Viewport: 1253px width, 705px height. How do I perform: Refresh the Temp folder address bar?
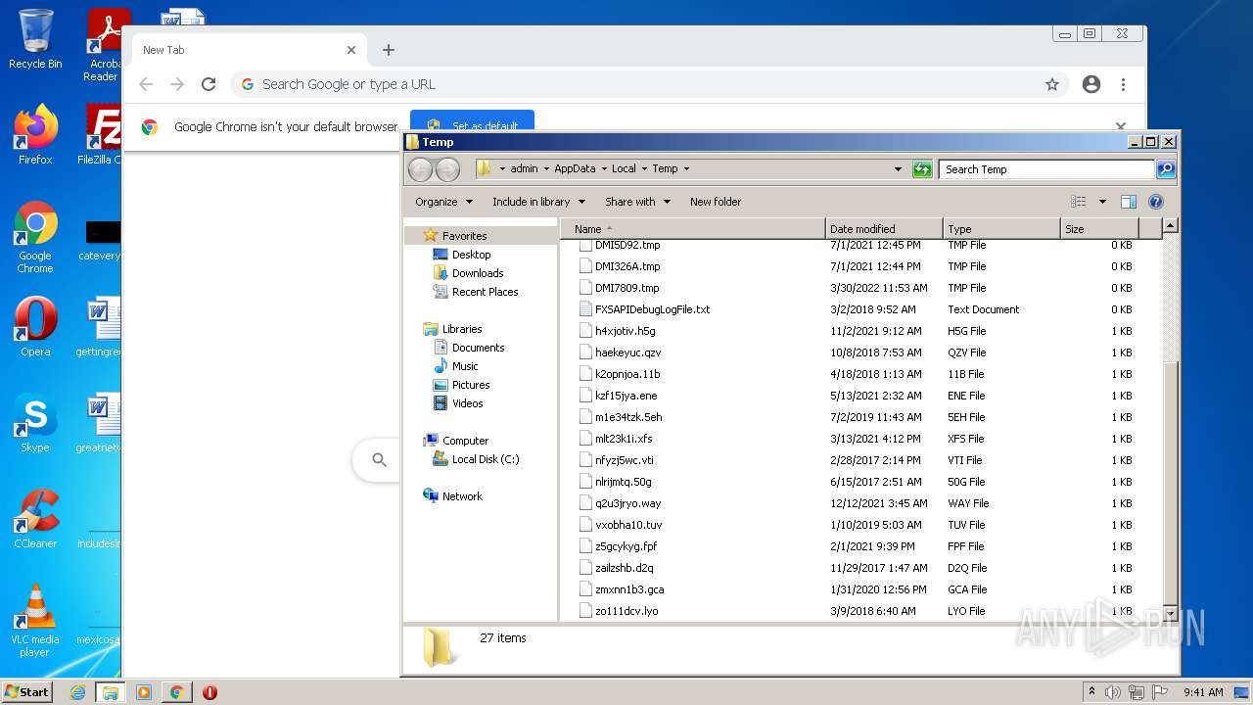(922, 169)
